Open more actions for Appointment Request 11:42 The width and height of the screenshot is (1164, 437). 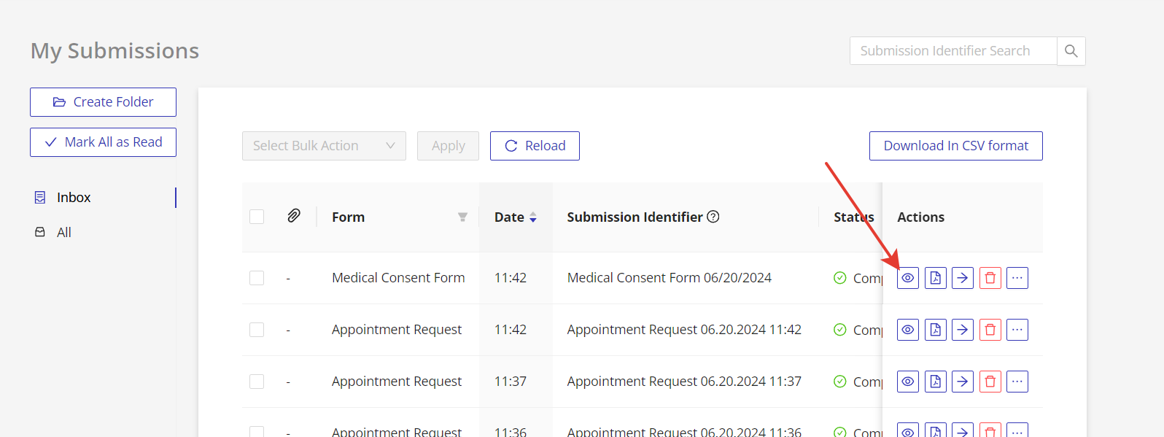tap(1017, 330)
